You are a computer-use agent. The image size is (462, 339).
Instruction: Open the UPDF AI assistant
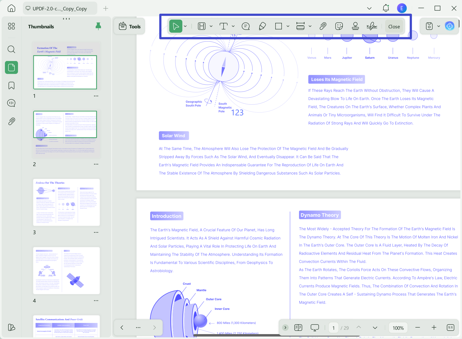click(450, 26)
